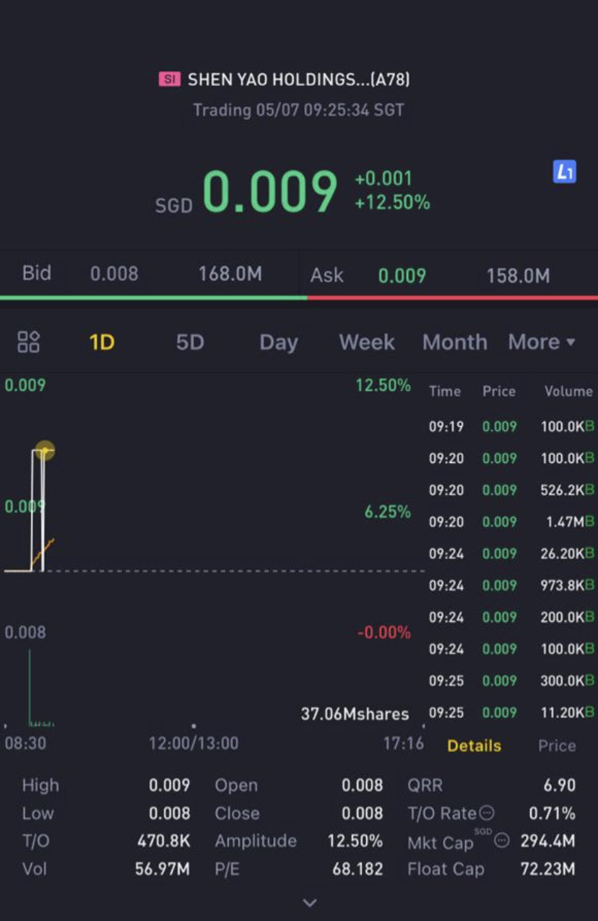The image size is (598, 921).
Task: Select the 09:24 trade row of 973.8K
Action: coord(511,585)
